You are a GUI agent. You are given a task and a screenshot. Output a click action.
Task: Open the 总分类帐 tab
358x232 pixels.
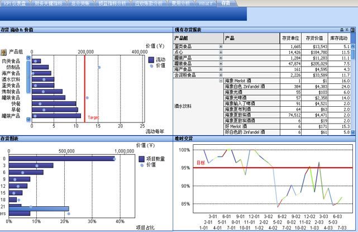pos(79,3)
